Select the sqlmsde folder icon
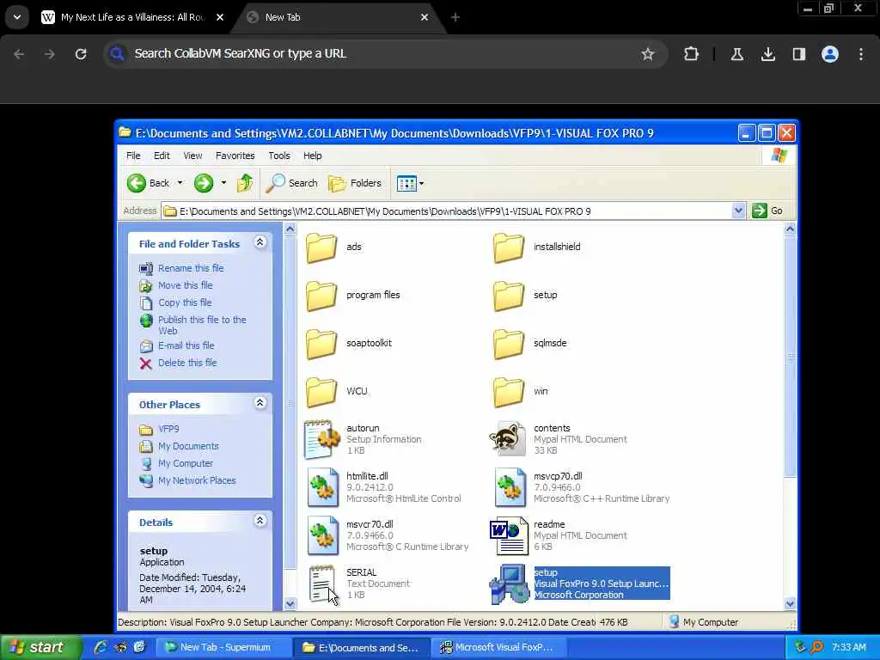880x660 pixels. tap(509, 344)
